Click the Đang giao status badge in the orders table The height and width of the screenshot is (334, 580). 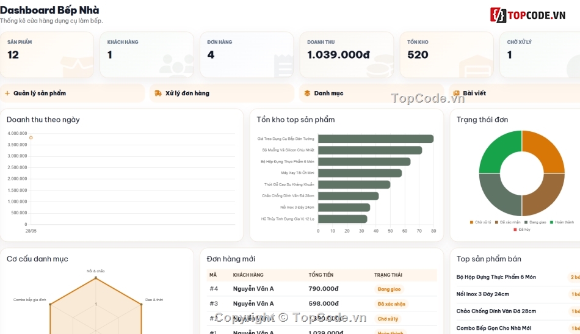pyautogui.click(x=389, y=289)
